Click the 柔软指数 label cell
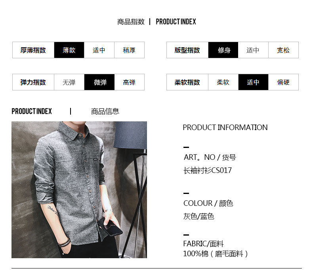 pyautogui.click(x=187, y=82)
